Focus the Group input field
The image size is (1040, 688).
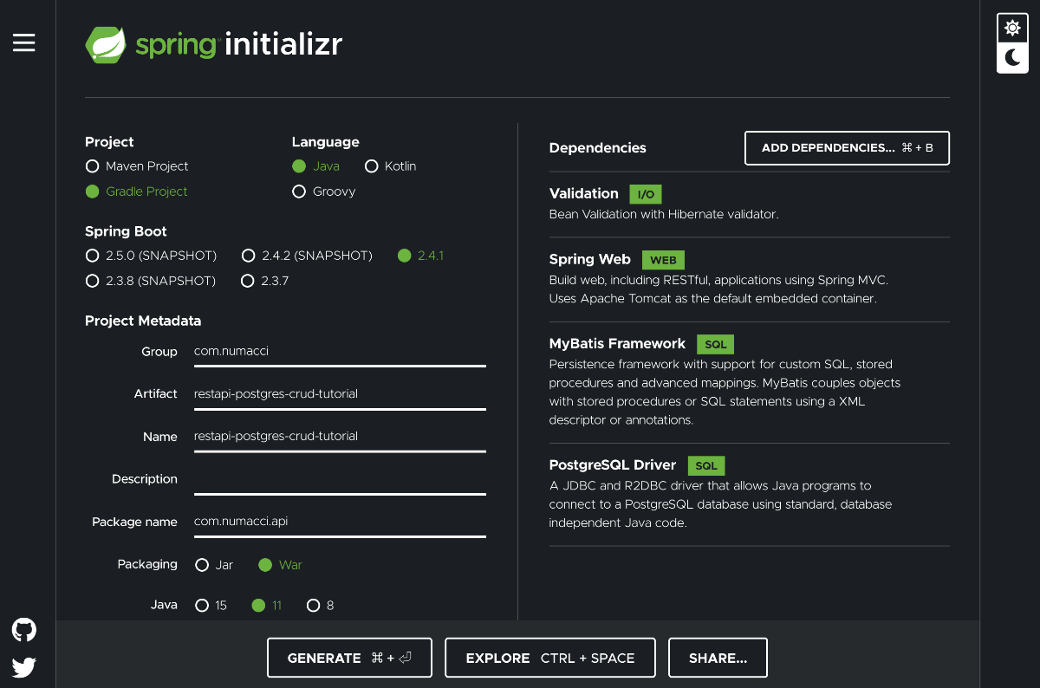(340, 352)
